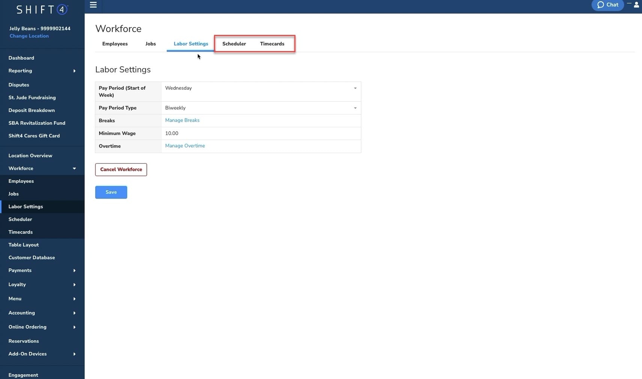Open the Chat support widget
The image size is (642, 379).
(607, 5)
